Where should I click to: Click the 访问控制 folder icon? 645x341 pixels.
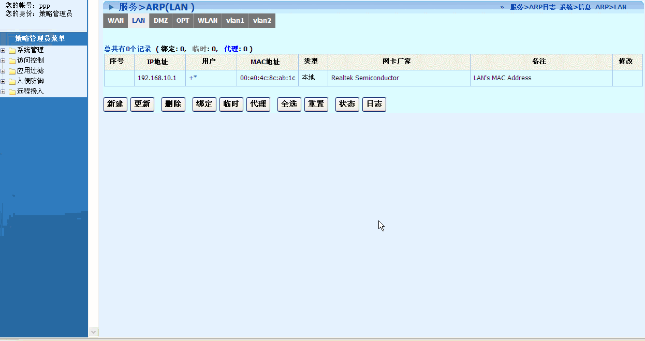pyautogui.click(x=12, y=61)
